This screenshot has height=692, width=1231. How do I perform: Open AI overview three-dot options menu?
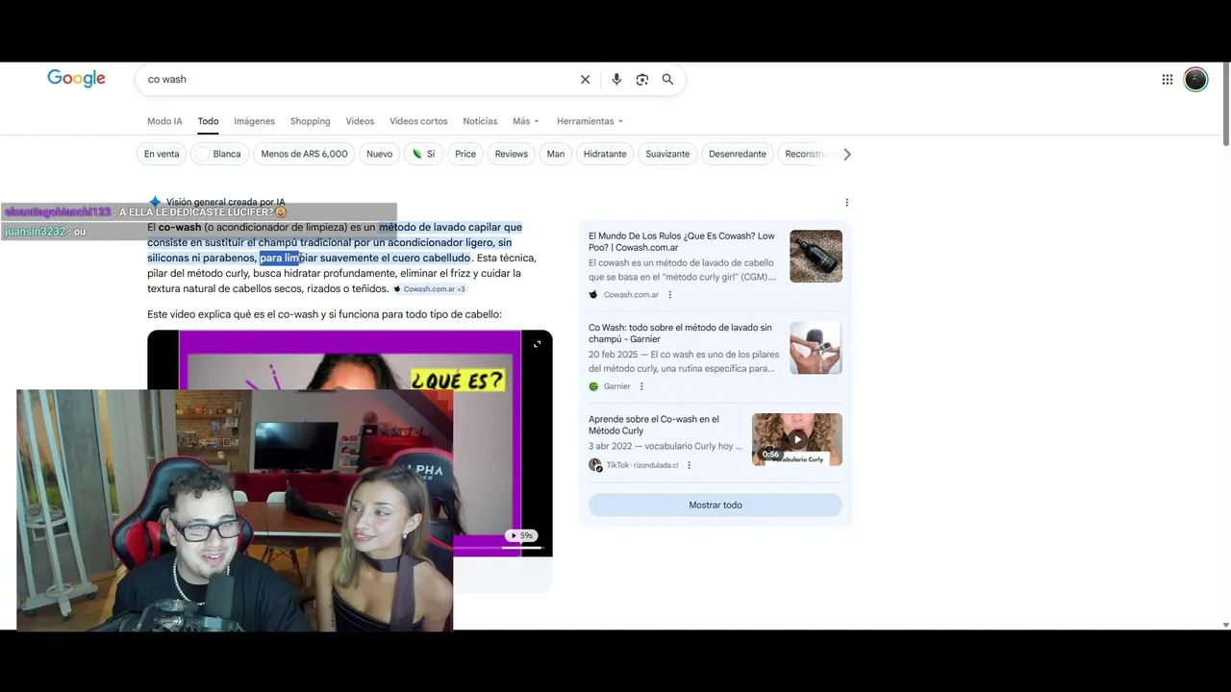846,203
